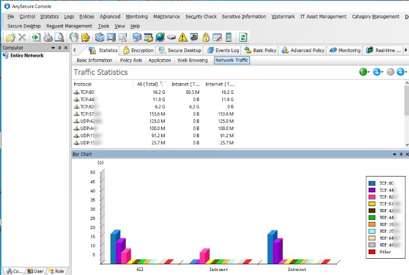This screenshot has height=275, width=409.
Task: Pin the Computer panel with the pushpin
Action: pyautogui.click(x=59, y=48)
